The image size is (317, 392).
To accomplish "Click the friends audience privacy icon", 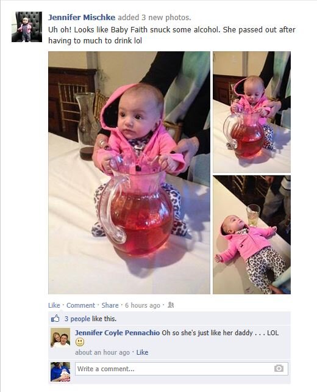I will tap(171, 305).
